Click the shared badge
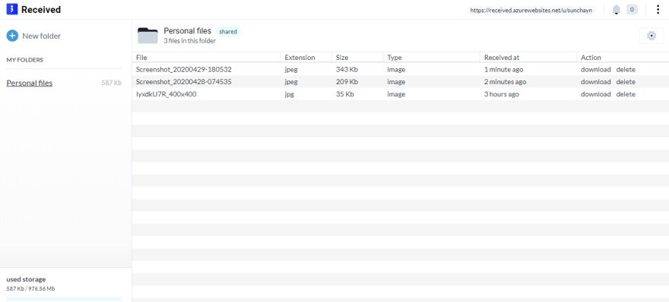The height and width of the screenshot is (302, 669). click(228, 32)
